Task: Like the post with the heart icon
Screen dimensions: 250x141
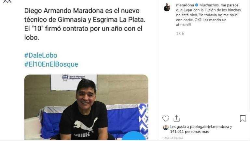Action: (x=166, y=119)
